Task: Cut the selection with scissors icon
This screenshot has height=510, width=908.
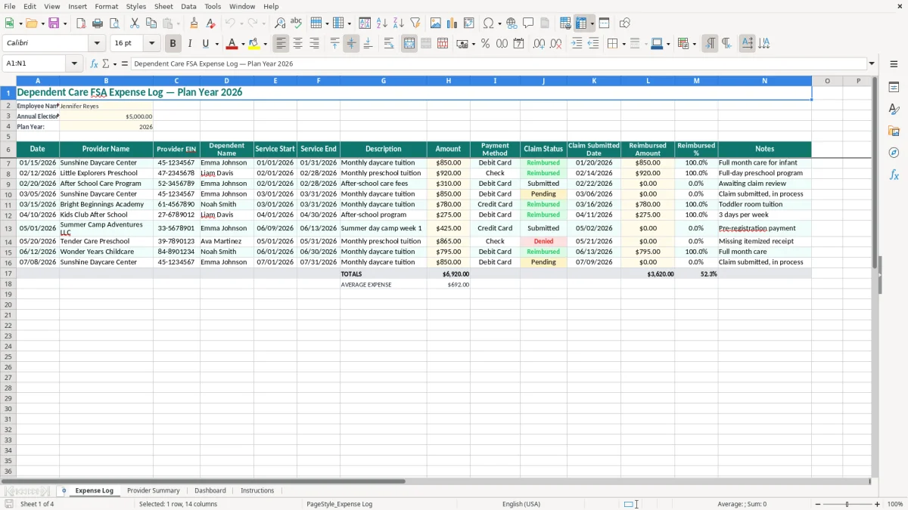Action: pos(135,23)
